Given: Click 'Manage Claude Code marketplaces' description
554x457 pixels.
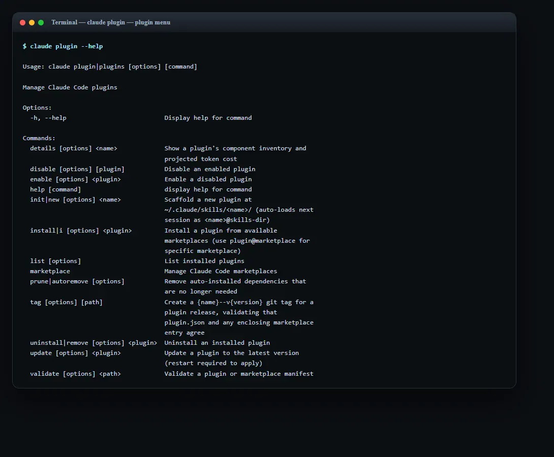Looking at the screenshot, I should pos(221,271).
